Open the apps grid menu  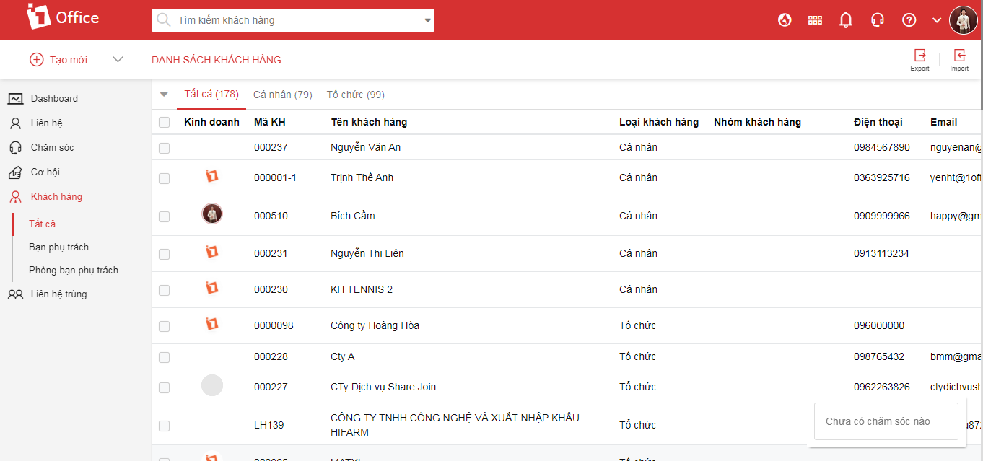coord(815,20)
